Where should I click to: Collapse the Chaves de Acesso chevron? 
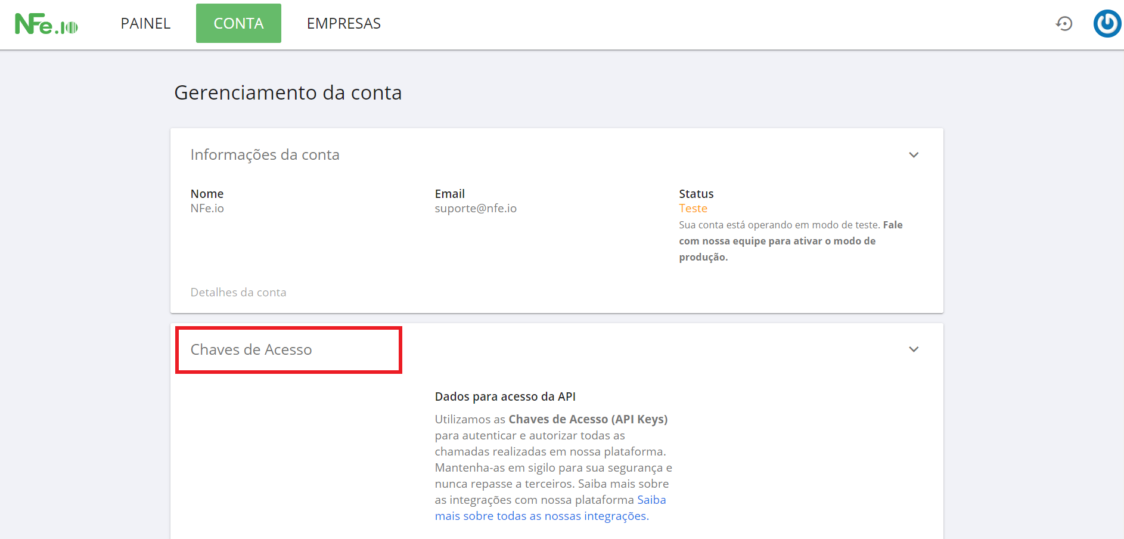pyautogui.click(x=913, y=349)
